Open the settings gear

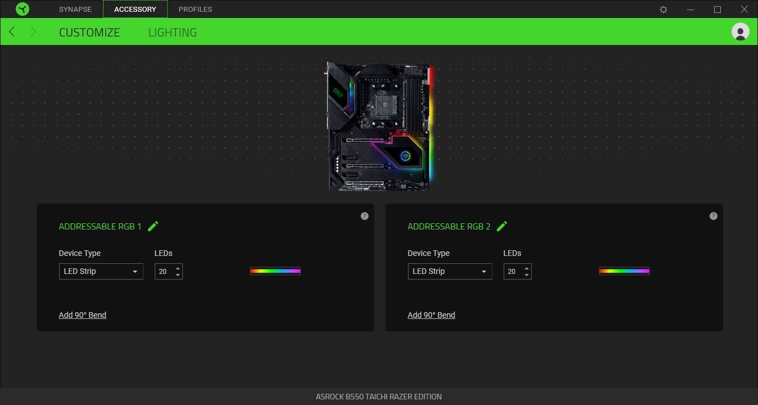coord(663,10)
